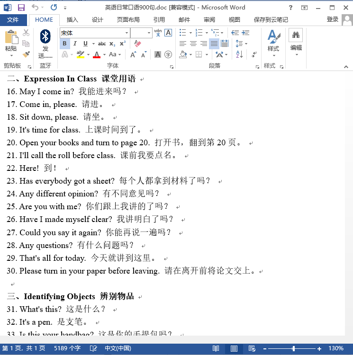Toggle superscript formatting

123,44
